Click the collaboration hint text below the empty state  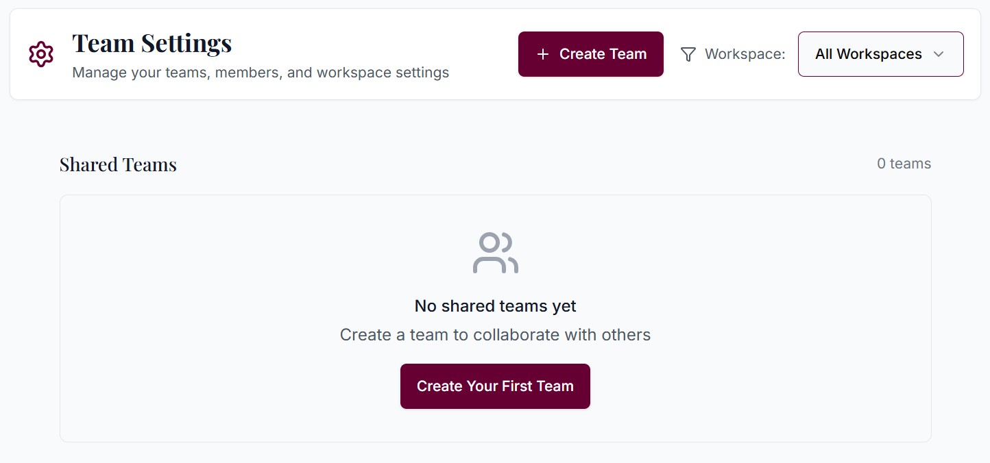[x=495, y=334]
